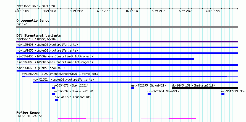Click the Cytogenetic Bands track title
Screen dimensions: 246x122
pyautogui.click(x=33, y=21)
